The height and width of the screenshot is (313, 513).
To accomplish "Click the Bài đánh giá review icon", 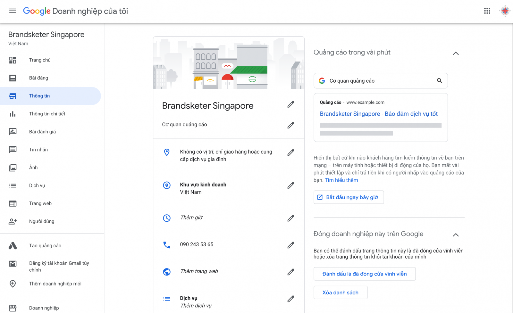I will tap(13, 132).
